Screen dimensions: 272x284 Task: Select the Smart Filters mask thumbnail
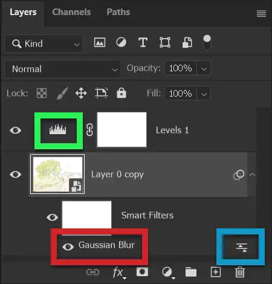(86, 216)
